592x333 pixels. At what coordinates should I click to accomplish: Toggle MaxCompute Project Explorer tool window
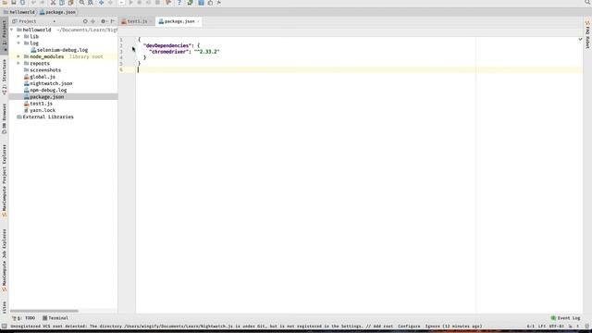[4, 180]
